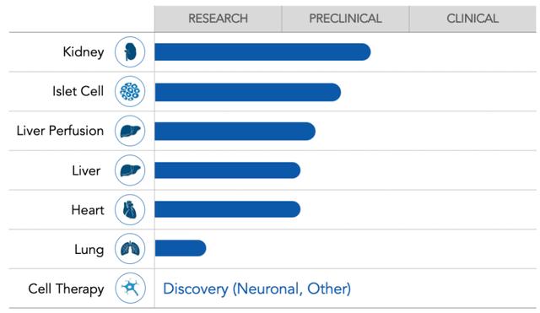
Task: Click the Kidney organ icon
Action: [x=130, y=52]
